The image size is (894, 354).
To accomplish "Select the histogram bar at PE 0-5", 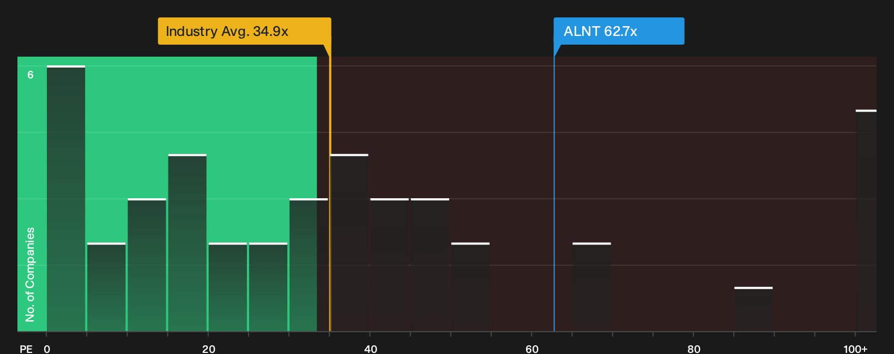I will pos(66,199).
